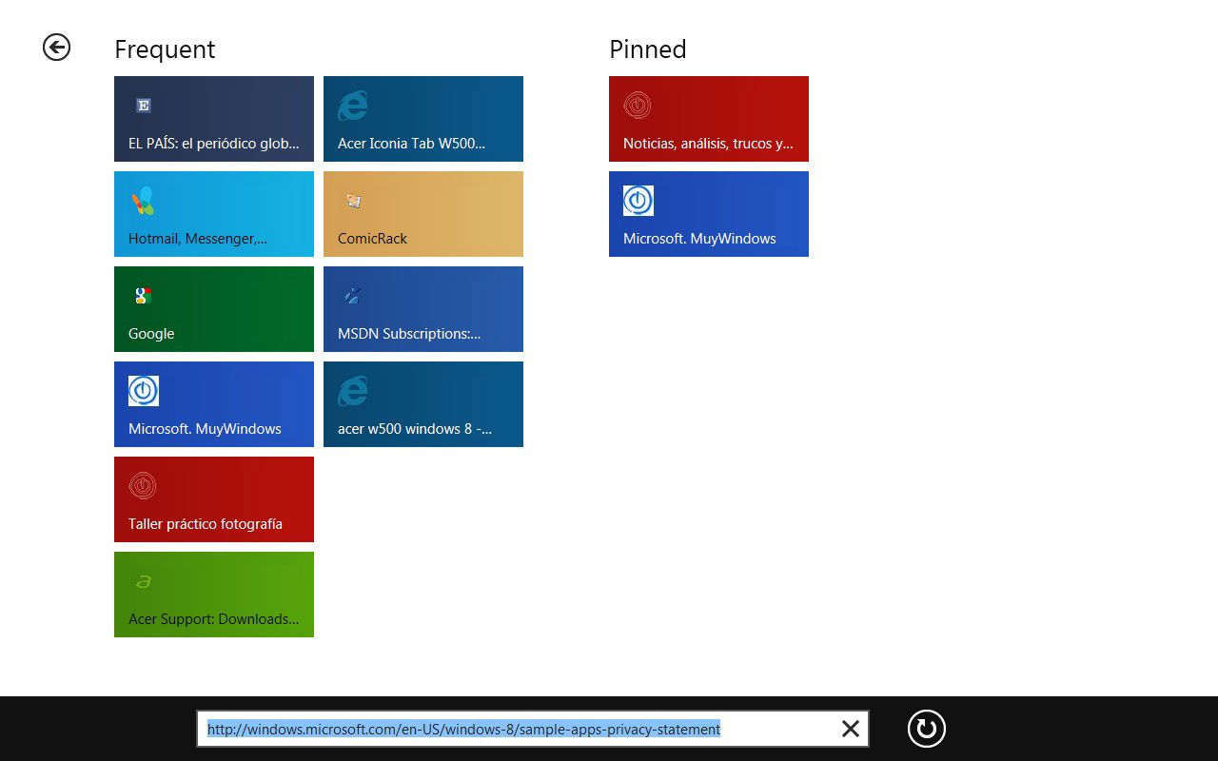This screenshot has width=1218, height=761.
Task: Open Microsoft. MuyWindows tile under Frequent
Action: click(x=214, y=404)
